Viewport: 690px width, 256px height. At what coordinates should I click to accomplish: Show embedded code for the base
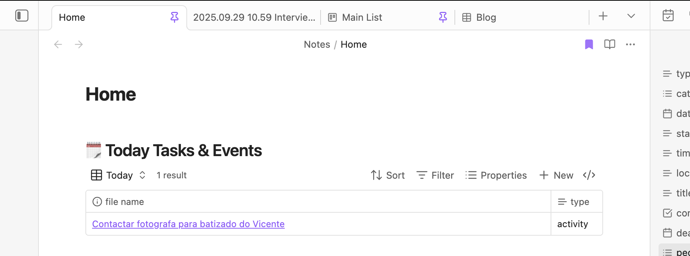tap(589, 175)
